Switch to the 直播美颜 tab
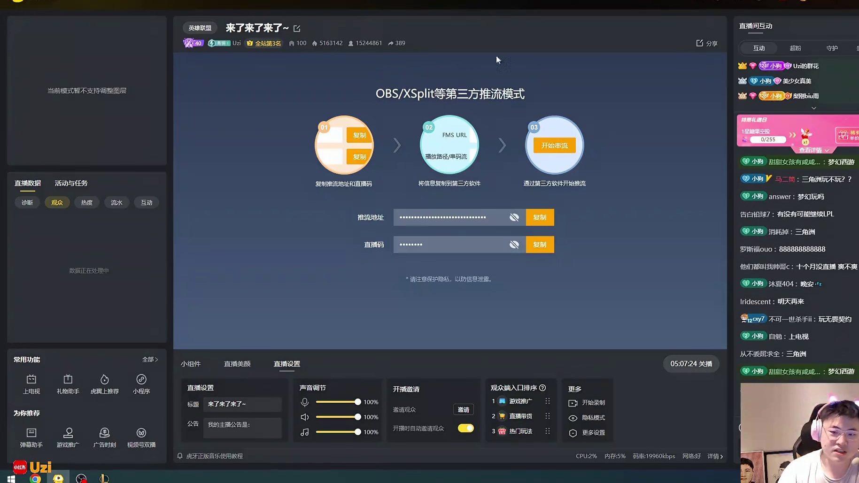The image size is (859, 483). click(x=237, y=364)
